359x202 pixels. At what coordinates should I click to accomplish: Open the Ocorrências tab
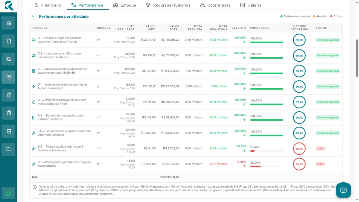(x=215, y=5)
